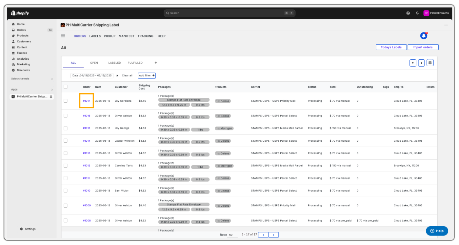Open the Add filter dropdown
459x245 pixels.
(x=147, y=75)
